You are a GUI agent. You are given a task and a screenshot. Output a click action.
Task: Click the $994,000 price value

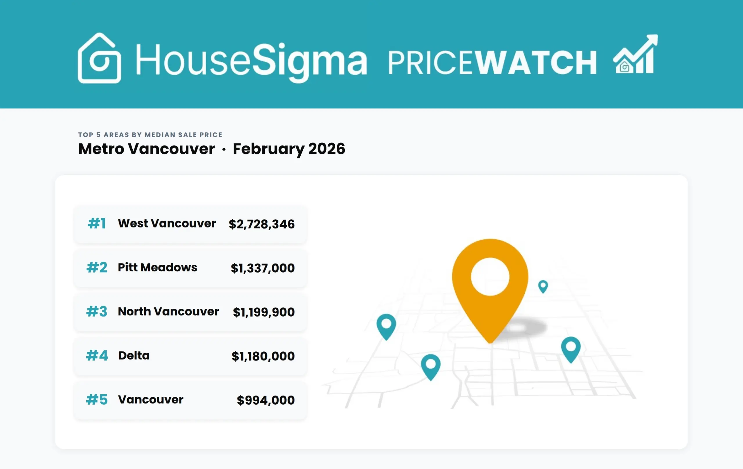pyautogui.click(x=265, y=400)
